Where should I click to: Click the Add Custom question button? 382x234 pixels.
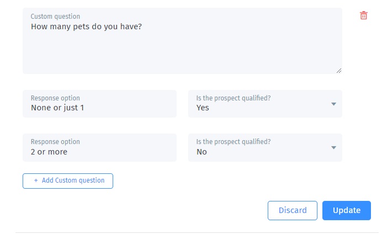point(68,181)
